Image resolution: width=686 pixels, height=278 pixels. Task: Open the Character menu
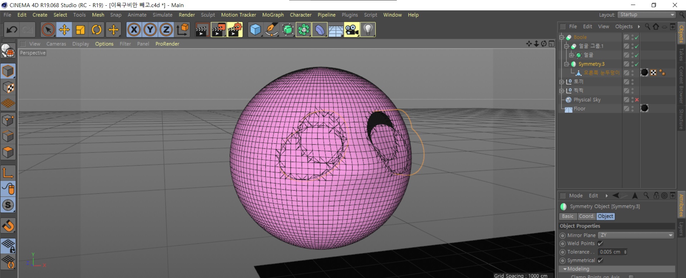tap(301, 15)
